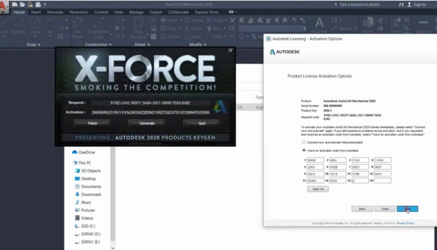The image size is (437, 250).
Task: Click Open folder icon in quick access toolbar
Action: 22,5
